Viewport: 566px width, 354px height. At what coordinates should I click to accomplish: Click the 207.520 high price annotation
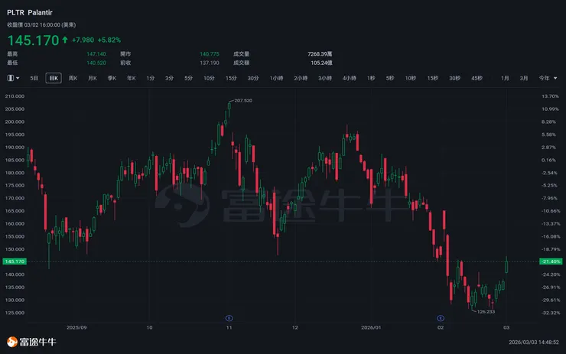(243, 100)
